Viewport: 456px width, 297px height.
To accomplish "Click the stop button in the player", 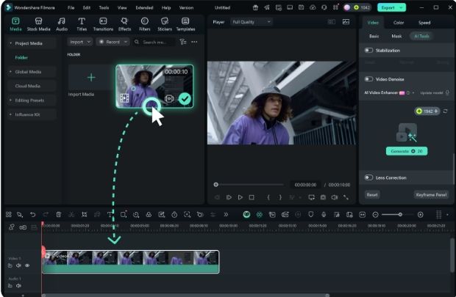I will click(252, 197).
